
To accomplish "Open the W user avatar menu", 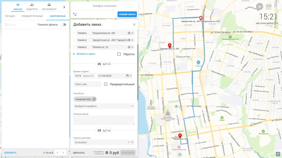I will click(x=259, y=7).
